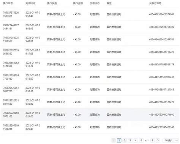Click the 备注 column header
Image resolution: width=180 pixels, height=144 pixels.
(x=109, y=3)
